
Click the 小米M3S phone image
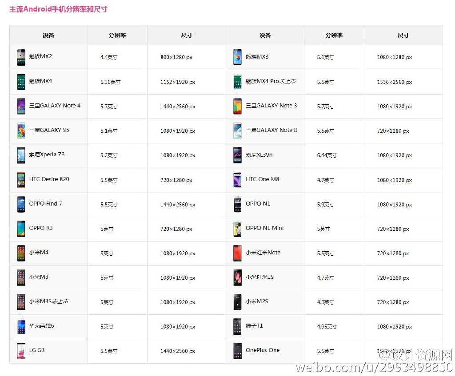point(21,302)
